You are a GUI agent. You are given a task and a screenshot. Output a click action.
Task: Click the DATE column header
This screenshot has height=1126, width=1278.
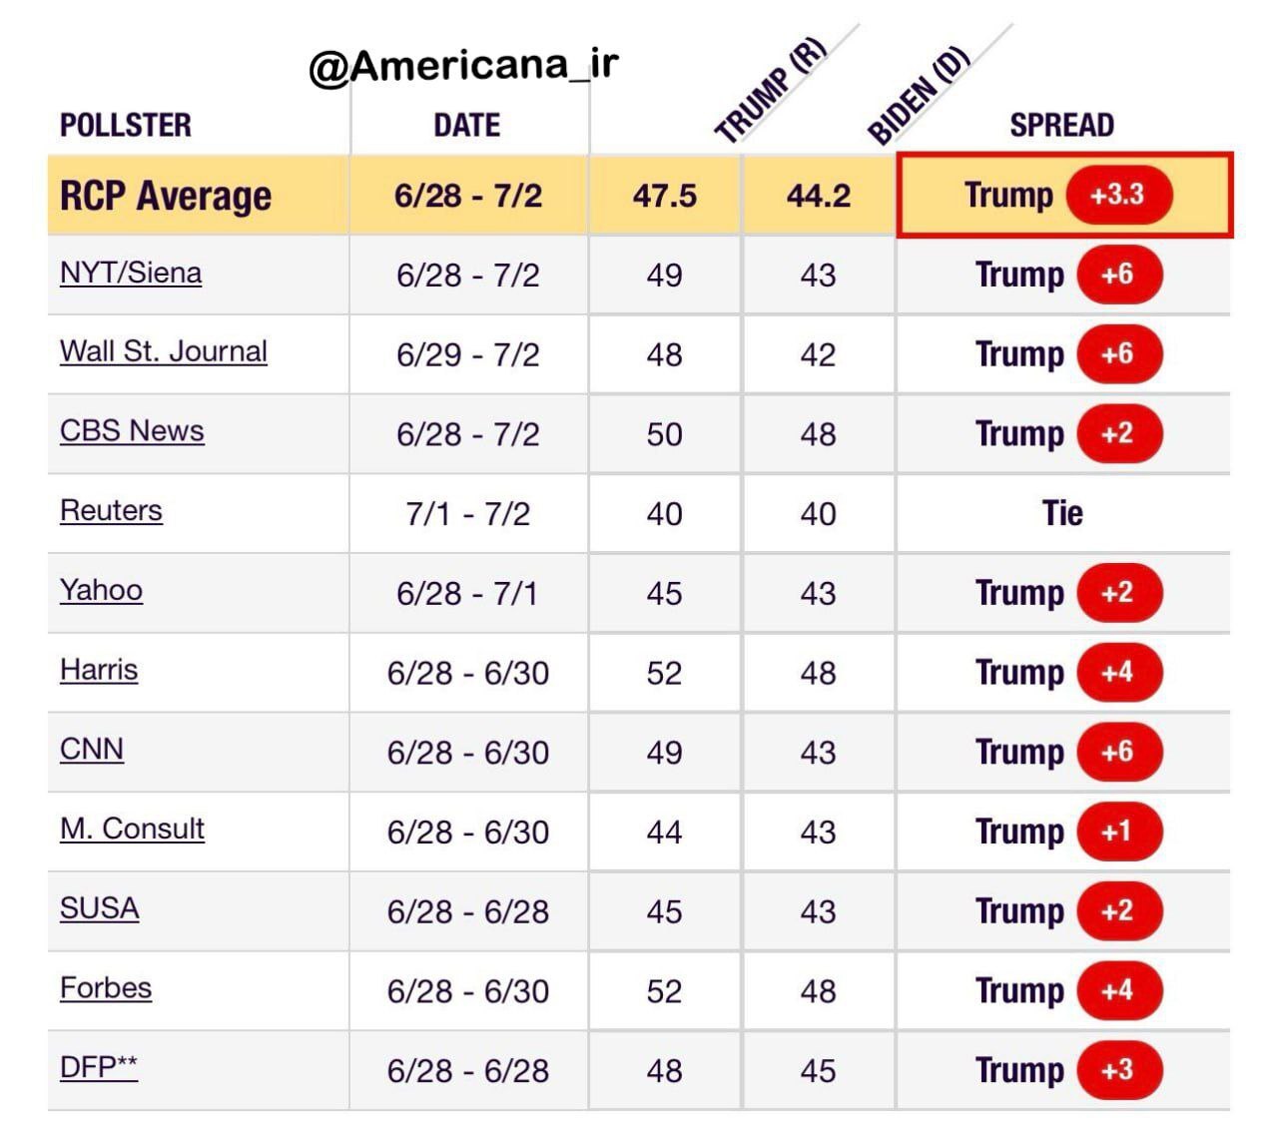(x=467, y=126)
